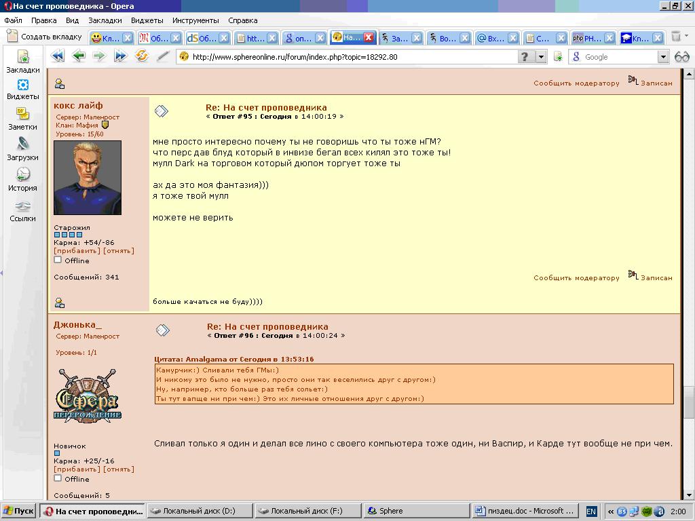Image resolution: width=695 pixels, height=521 pixels.
Task: Go forward with green right arrow
Action: [x=99, y=56]
